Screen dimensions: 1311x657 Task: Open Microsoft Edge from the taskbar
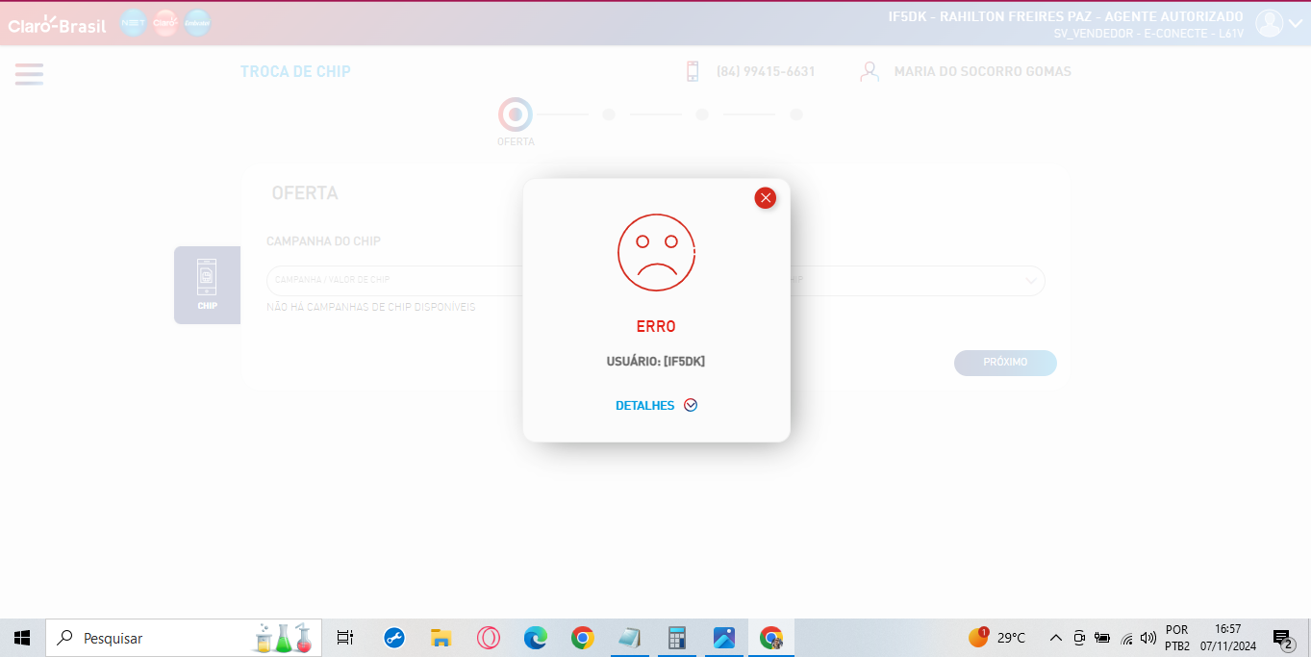[x=535, y=638]
